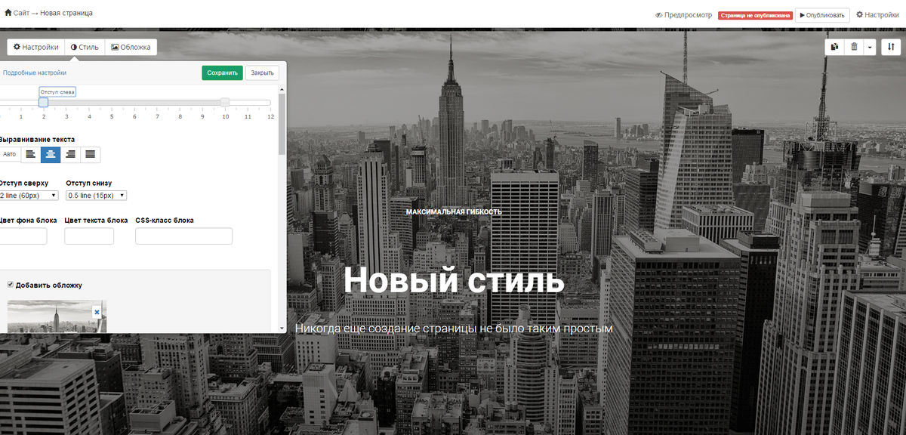Click the Закрыть button
906x435 pixels.
262,73
